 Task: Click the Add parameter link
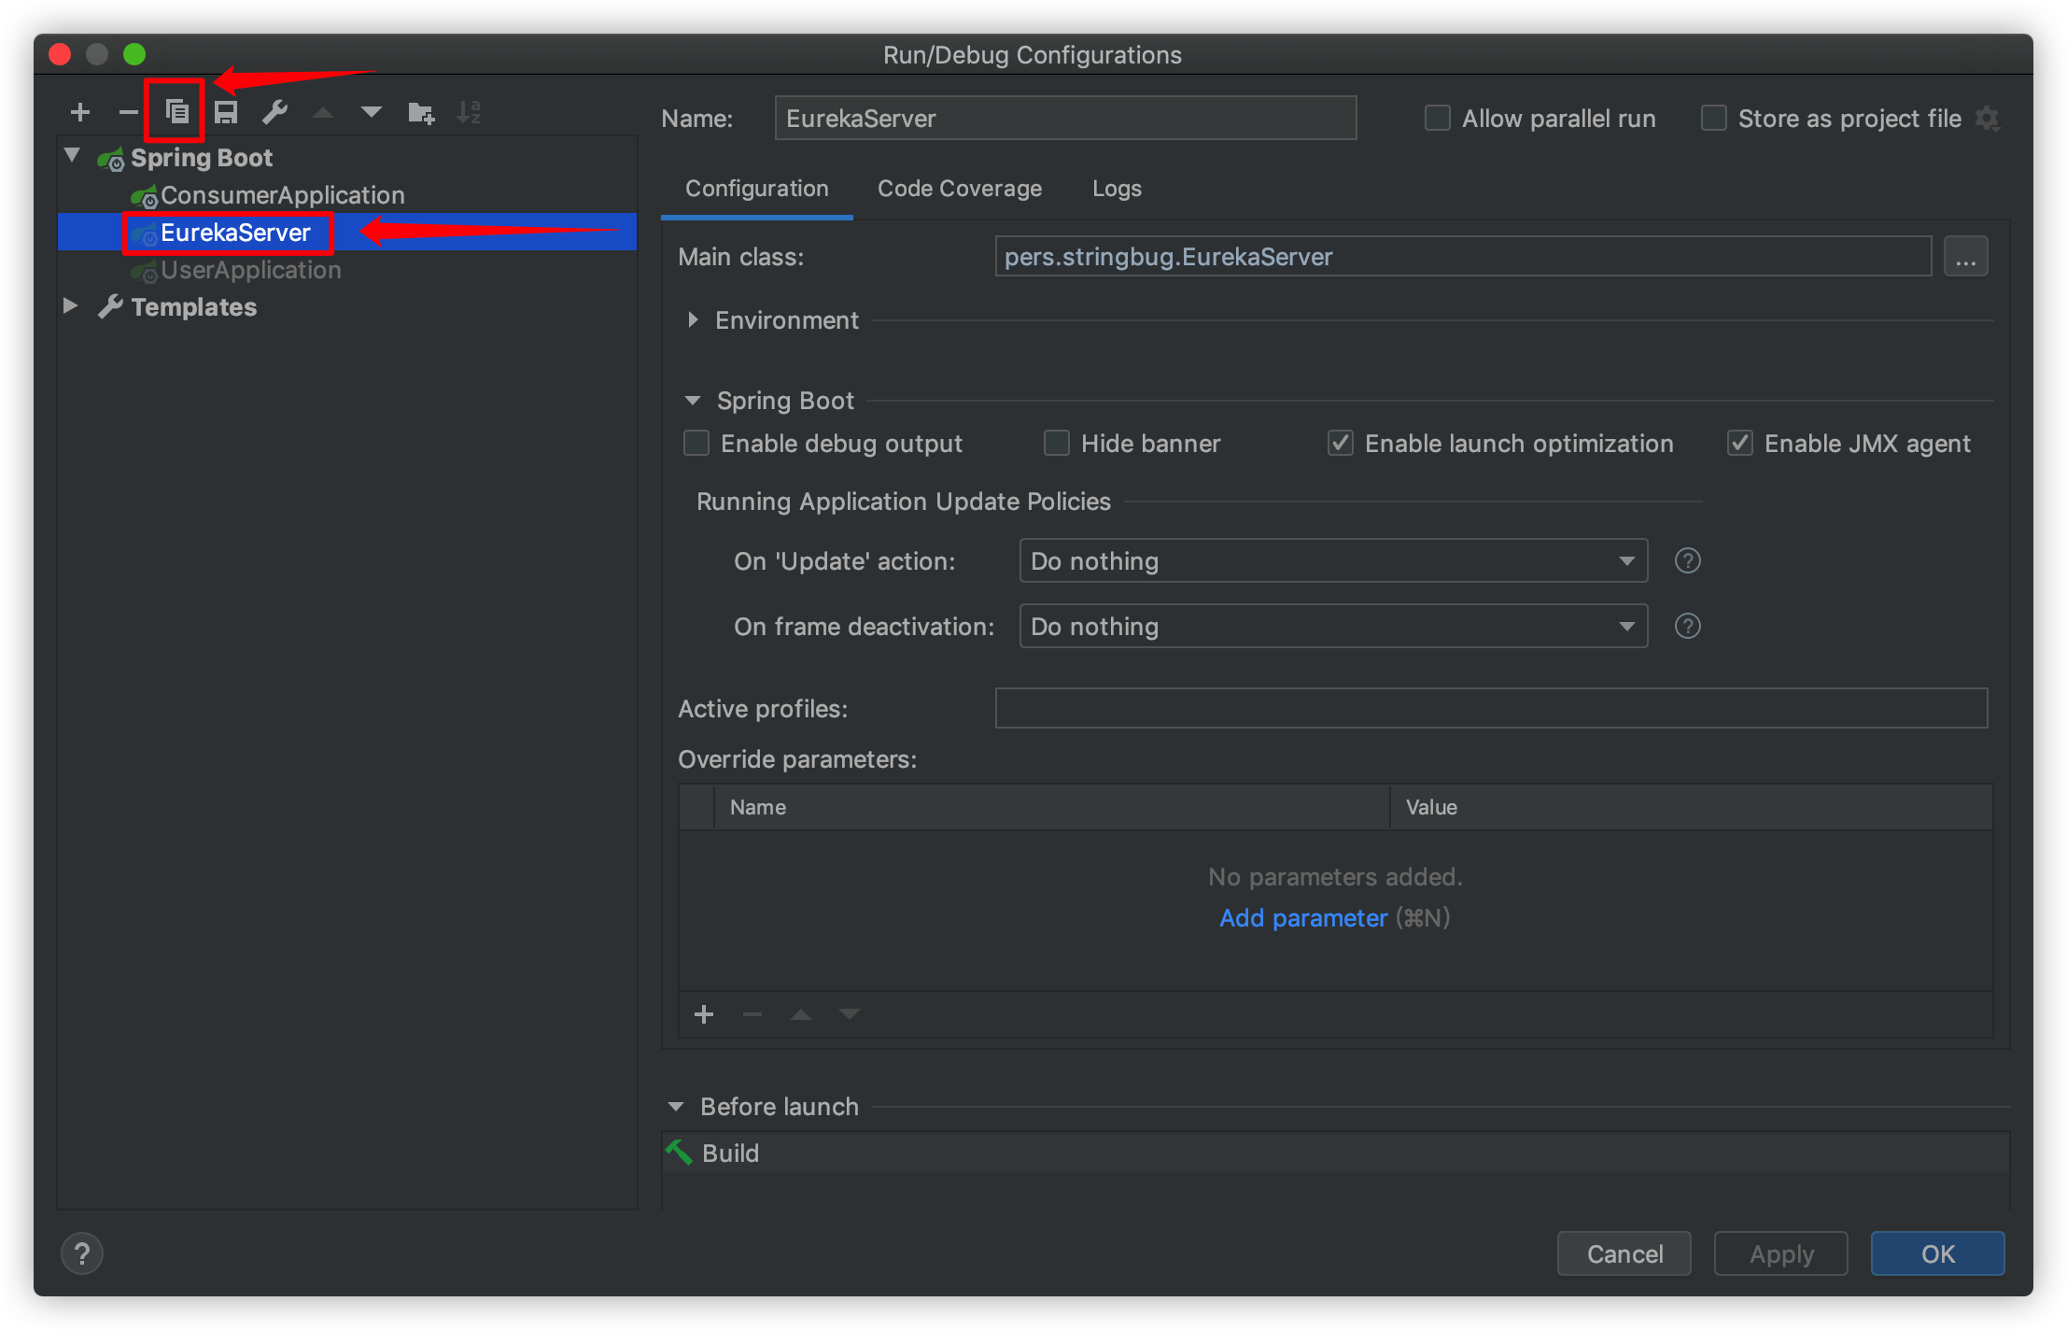(1302, 918)
